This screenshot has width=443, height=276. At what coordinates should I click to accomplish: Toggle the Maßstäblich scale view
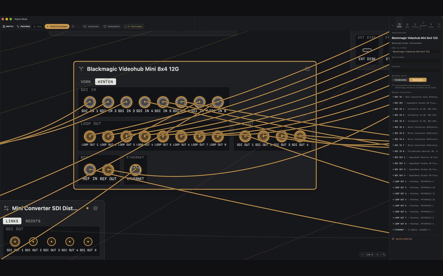[x=112, y=26]
